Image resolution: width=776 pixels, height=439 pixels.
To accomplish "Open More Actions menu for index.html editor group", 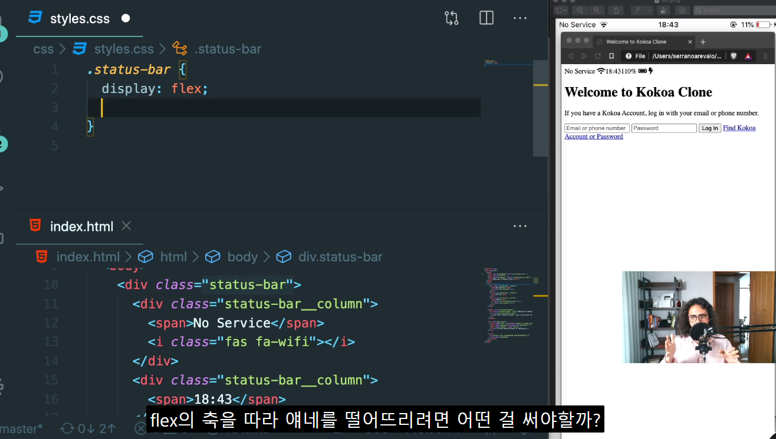I will pos(520,226).
